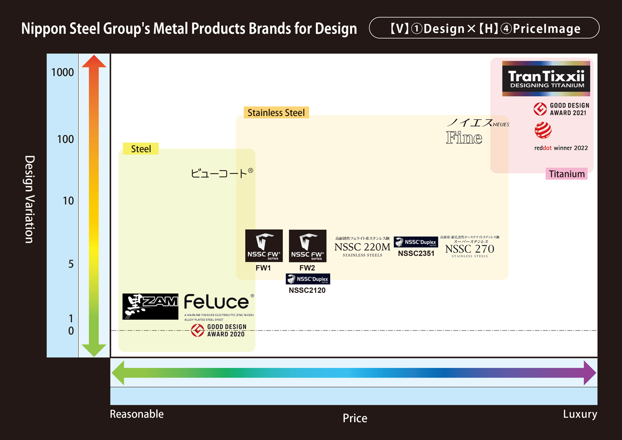This screenshot has height=440, width=622.
Task: Click the Price axis title
Action: 355,418
